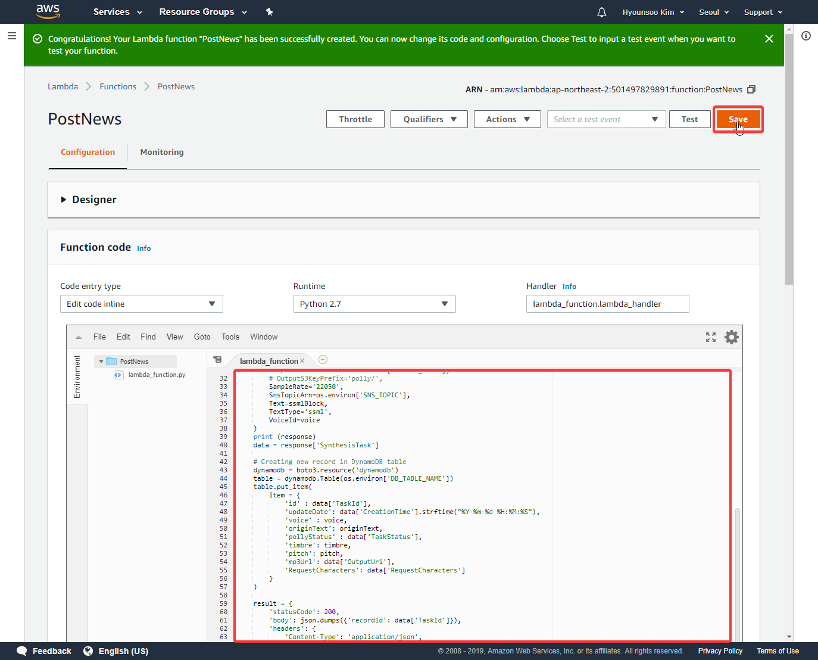This screenshot has width=818, height=660.
Task: Open the Goto menu in editor
Action: click(x=202, y=337)
